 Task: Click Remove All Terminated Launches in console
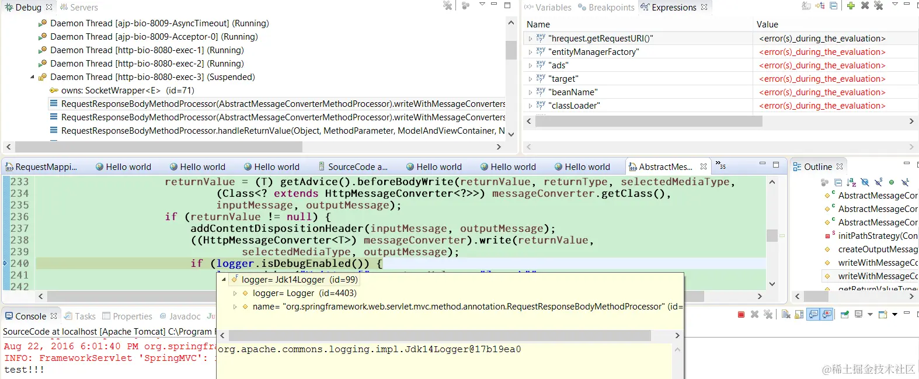point(768,314)
